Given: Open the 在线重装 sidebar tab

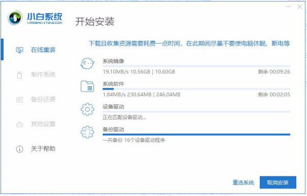Looking at the screenshot, I should [x=36, y=50].
